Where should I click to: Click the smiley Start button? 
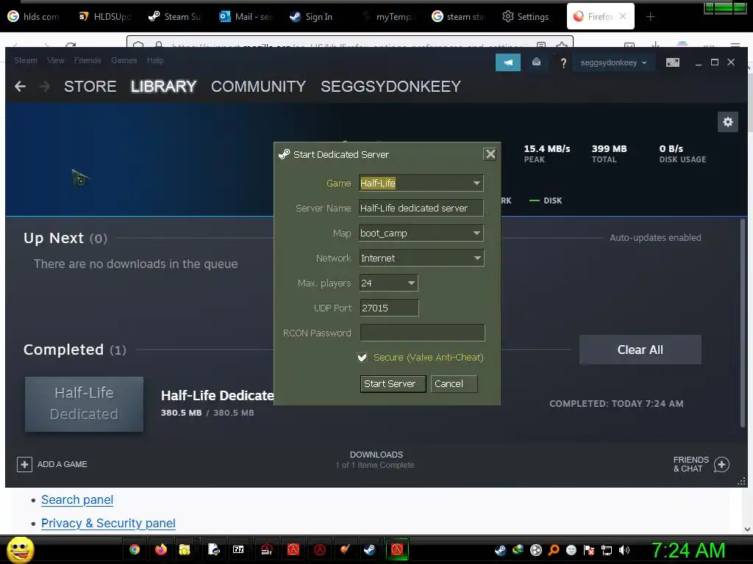tap(20, 549)
